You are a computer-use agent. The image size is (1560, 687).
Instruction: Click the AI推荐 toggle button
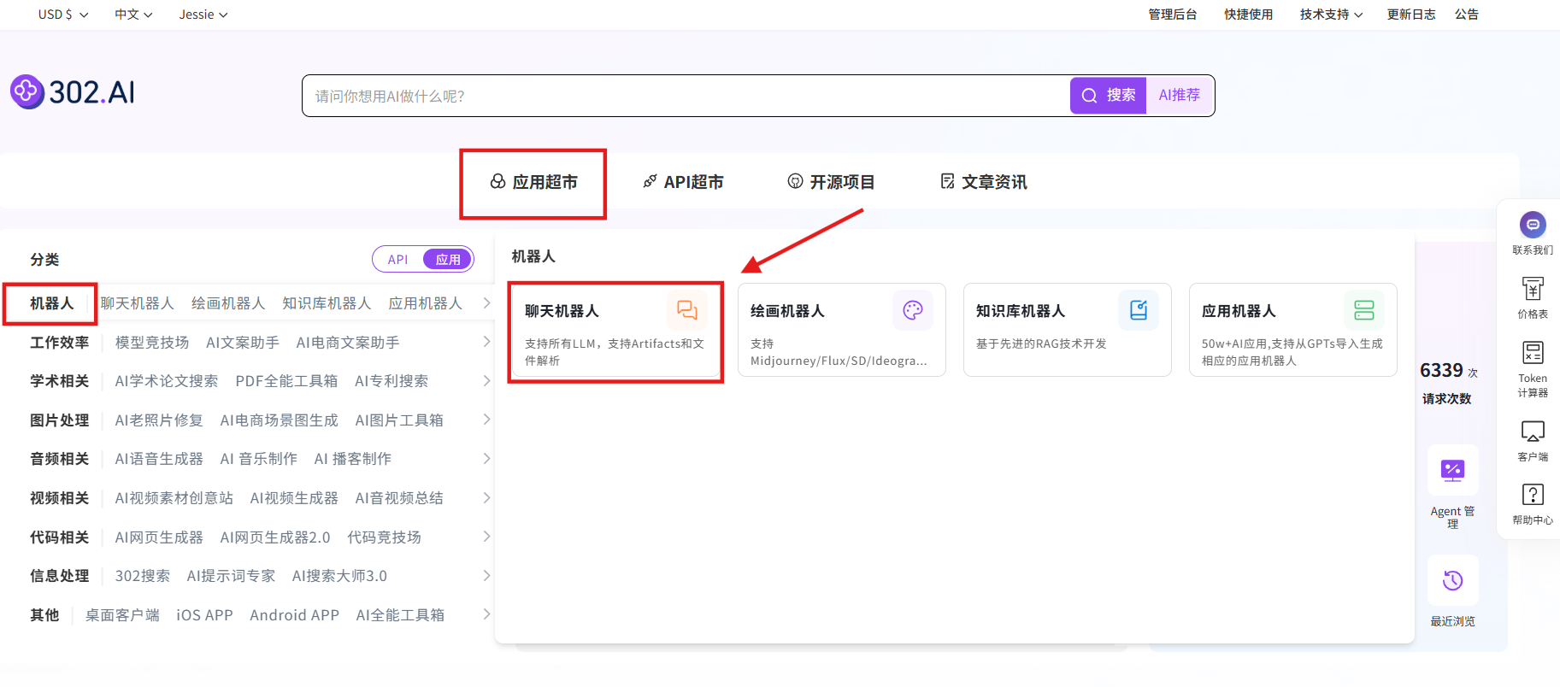1179,96
